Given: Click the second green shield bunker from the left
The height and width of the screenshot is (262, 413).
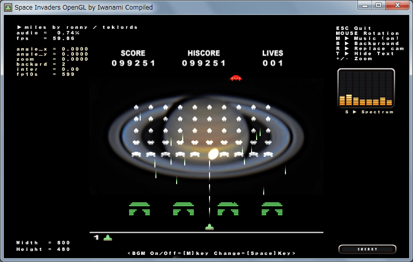Looking at the screenshot, I should 183,209.
